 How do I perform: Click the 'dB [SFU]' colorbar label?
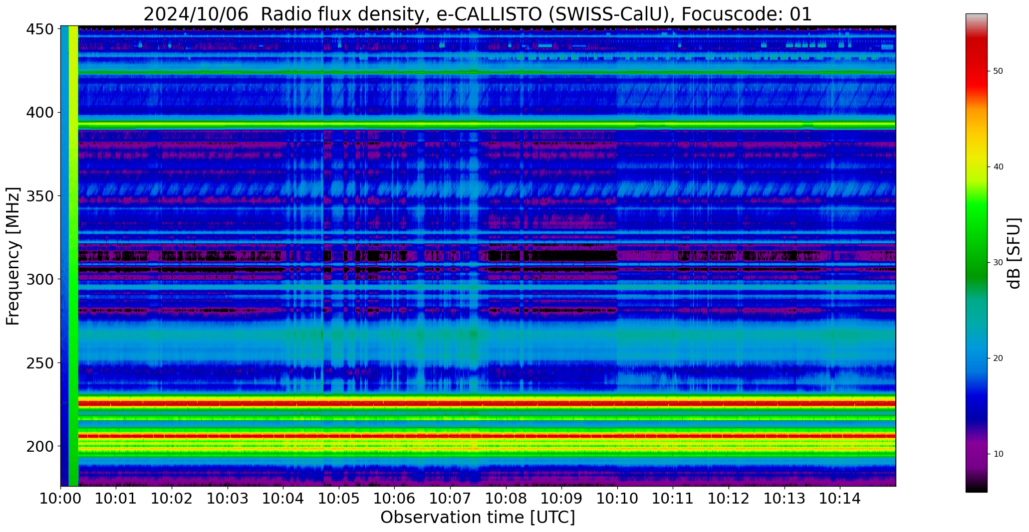[1014, 253]
